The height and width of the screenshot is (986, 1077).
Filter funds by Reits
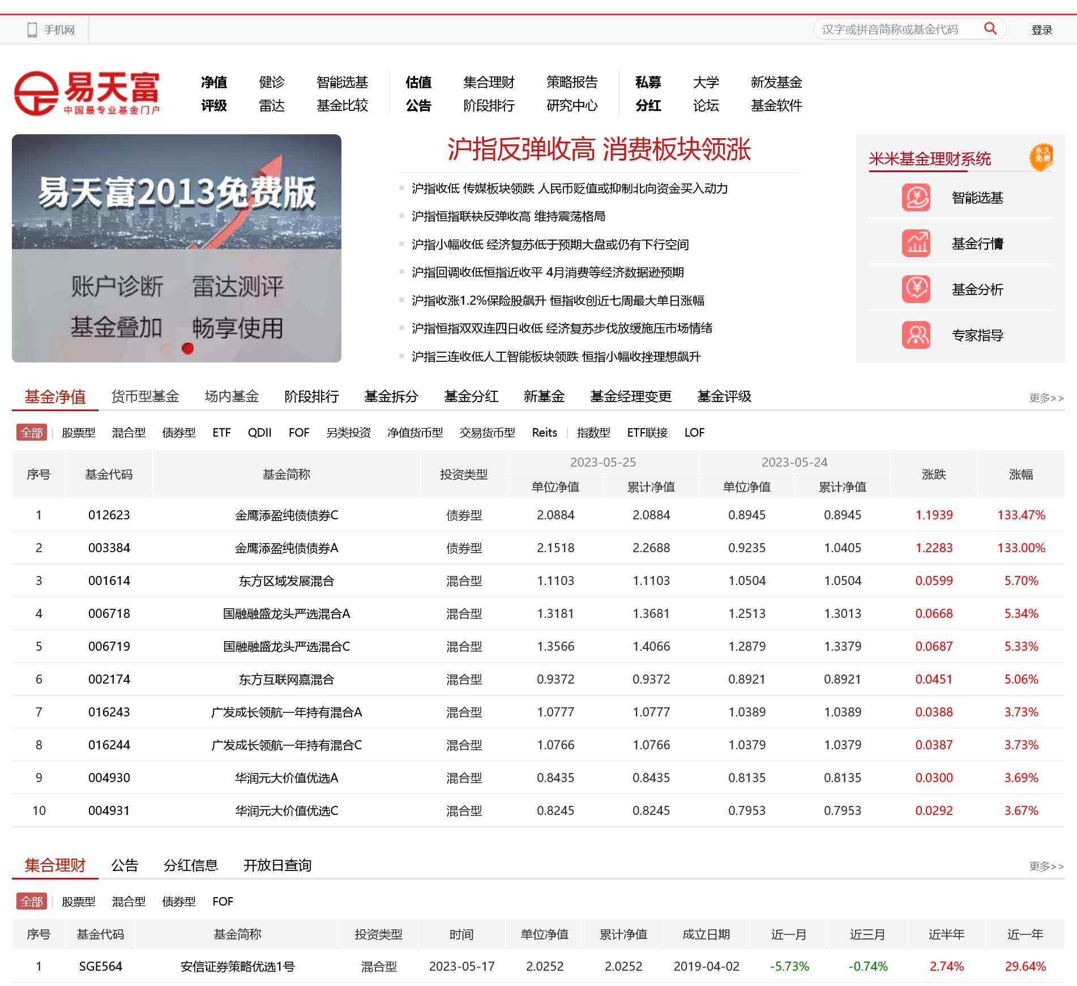coord(545,433)
